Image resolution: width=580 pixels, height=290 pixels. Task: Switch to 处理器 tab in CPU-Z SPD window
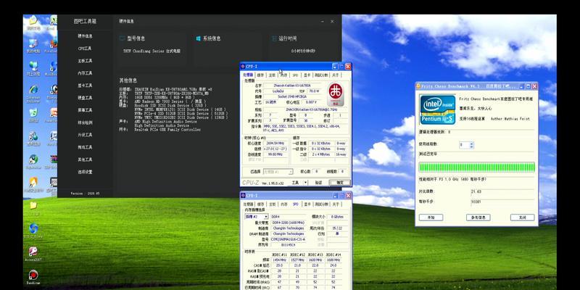248,204
